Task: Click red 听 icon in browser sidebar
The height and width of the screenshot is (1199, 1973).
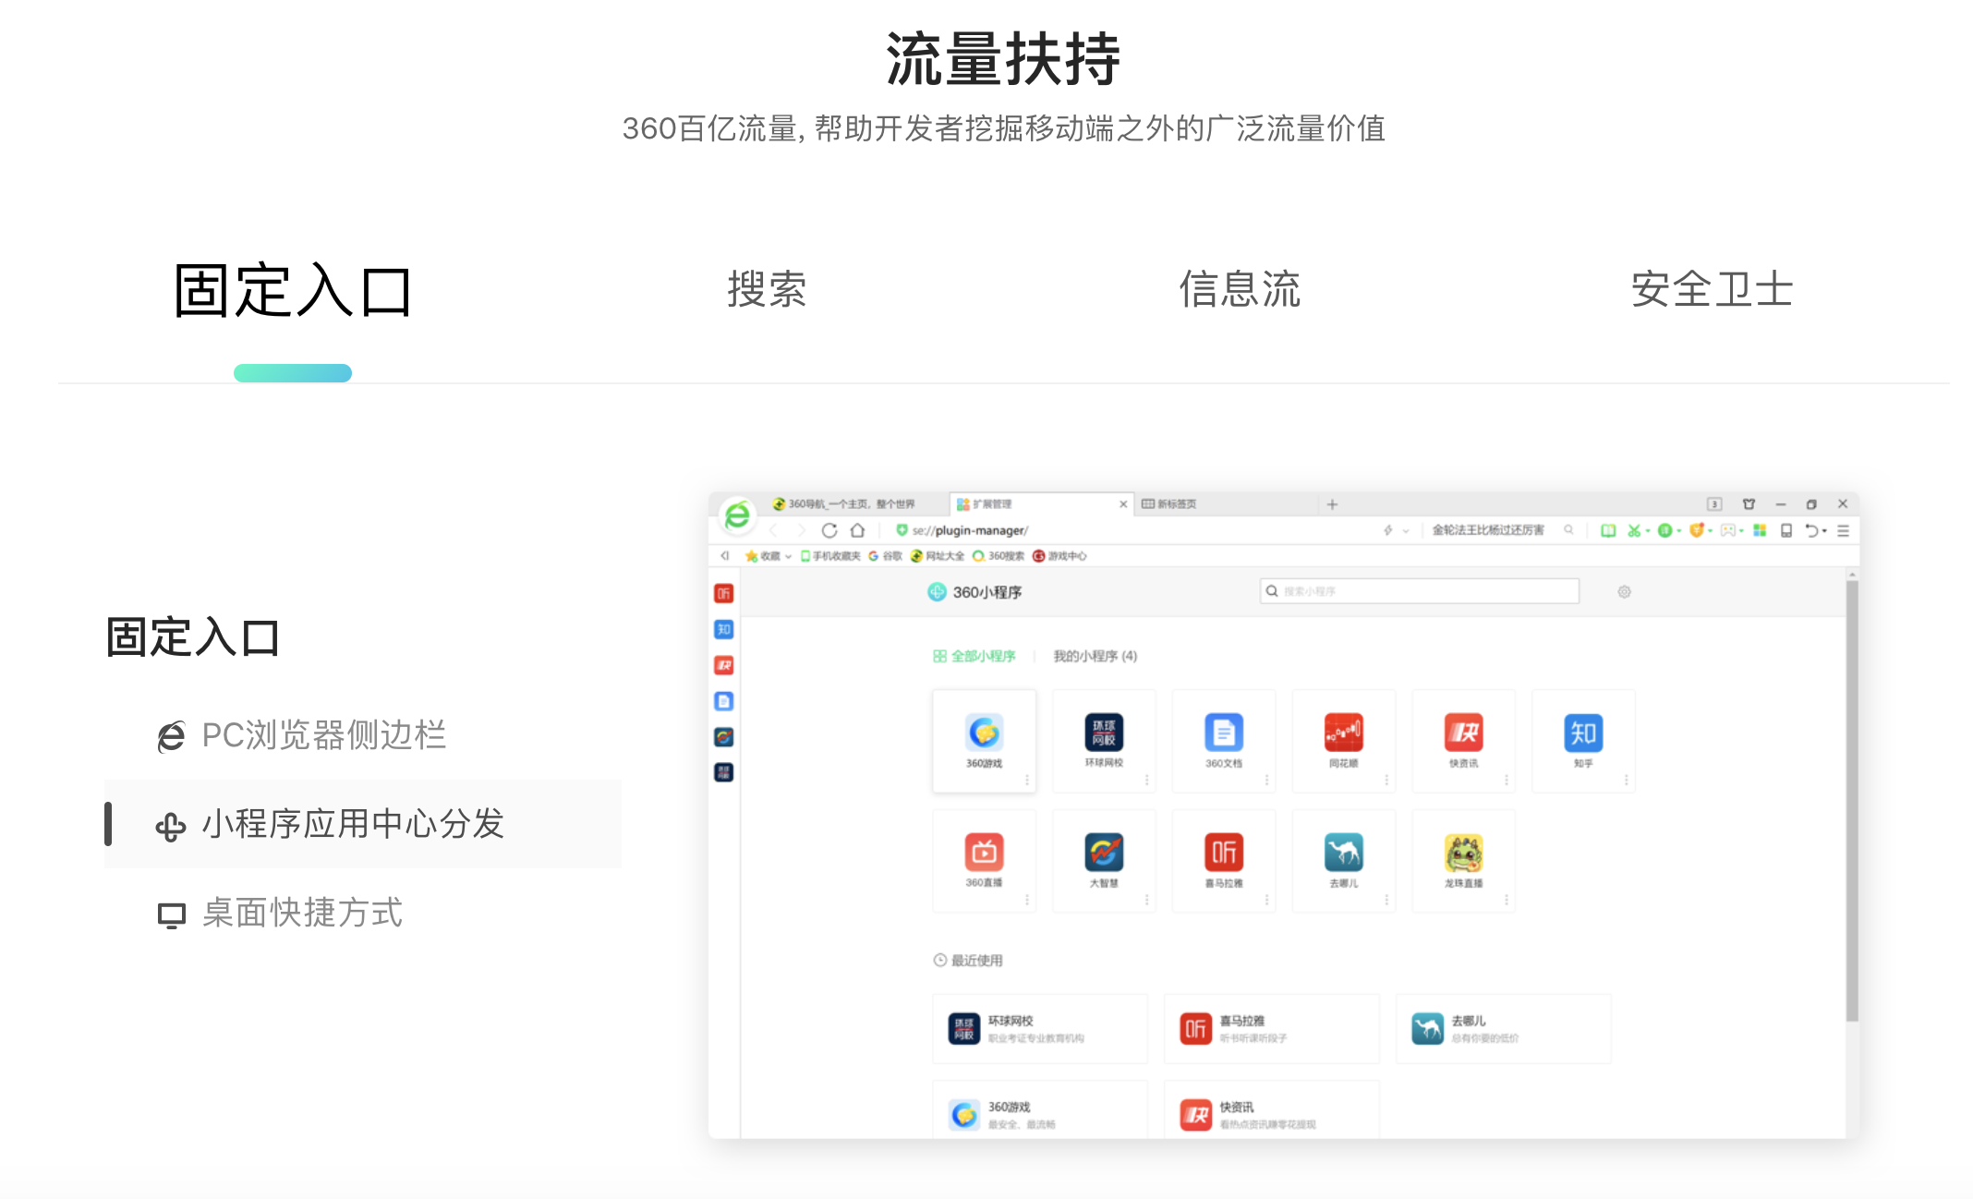Action: [724, 593]
